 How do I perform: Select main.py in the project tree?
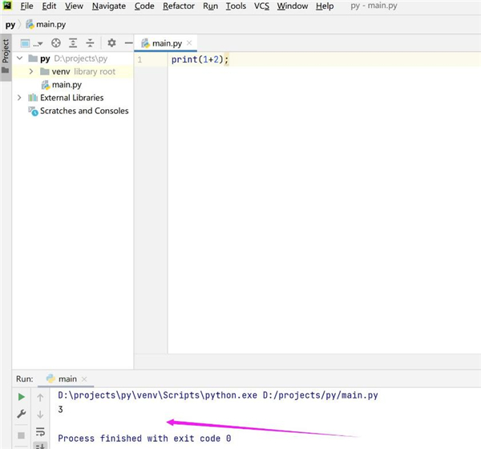[66, 84]
